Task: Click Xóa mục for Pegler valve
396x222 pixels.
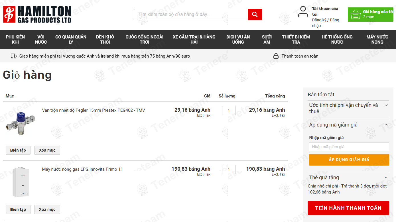Action: [47, 150]
